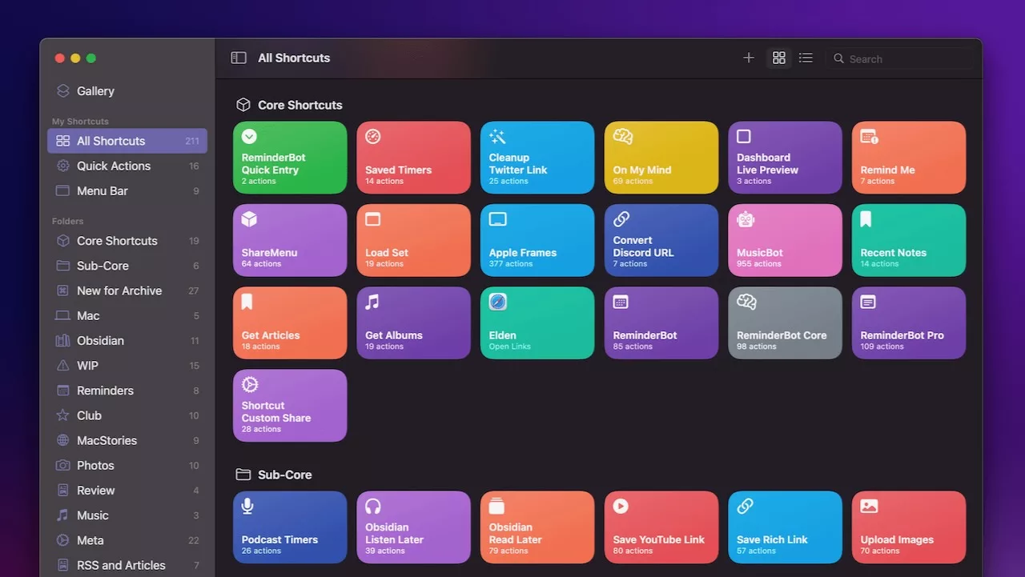Image resolution: width=1025 pixels, height=577 pixels.
Task: Open Remind Me shortcut
Action: point(909,158)
